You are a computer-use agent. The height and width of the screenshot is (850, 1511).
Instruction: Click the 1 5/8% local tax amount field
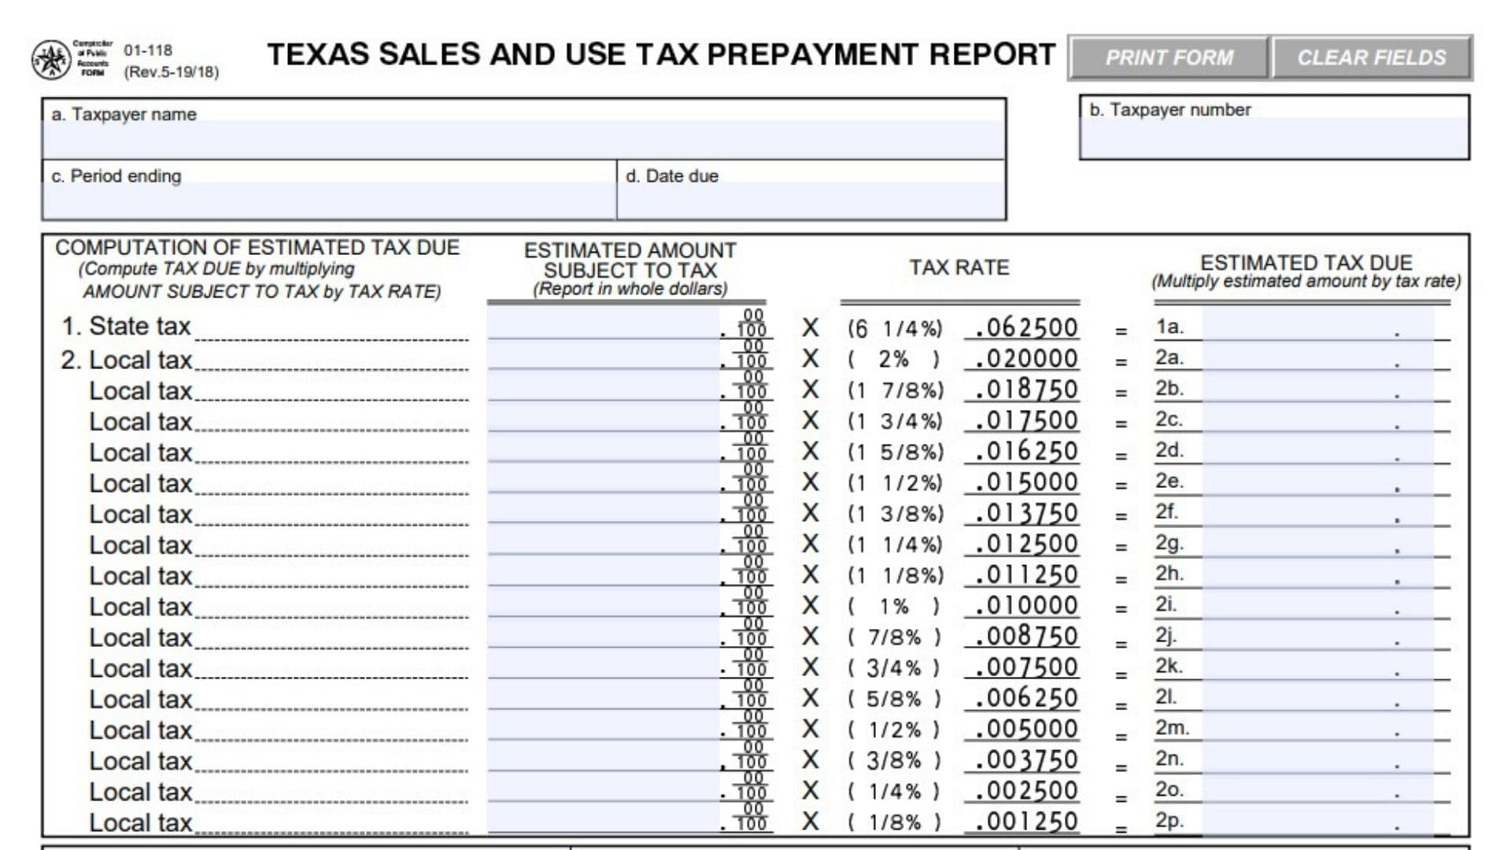coord(604,447)
